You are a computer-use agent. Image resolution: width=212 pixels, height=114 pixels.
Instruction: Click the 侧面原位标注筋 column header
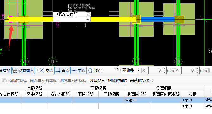click(x=166, y=94)
